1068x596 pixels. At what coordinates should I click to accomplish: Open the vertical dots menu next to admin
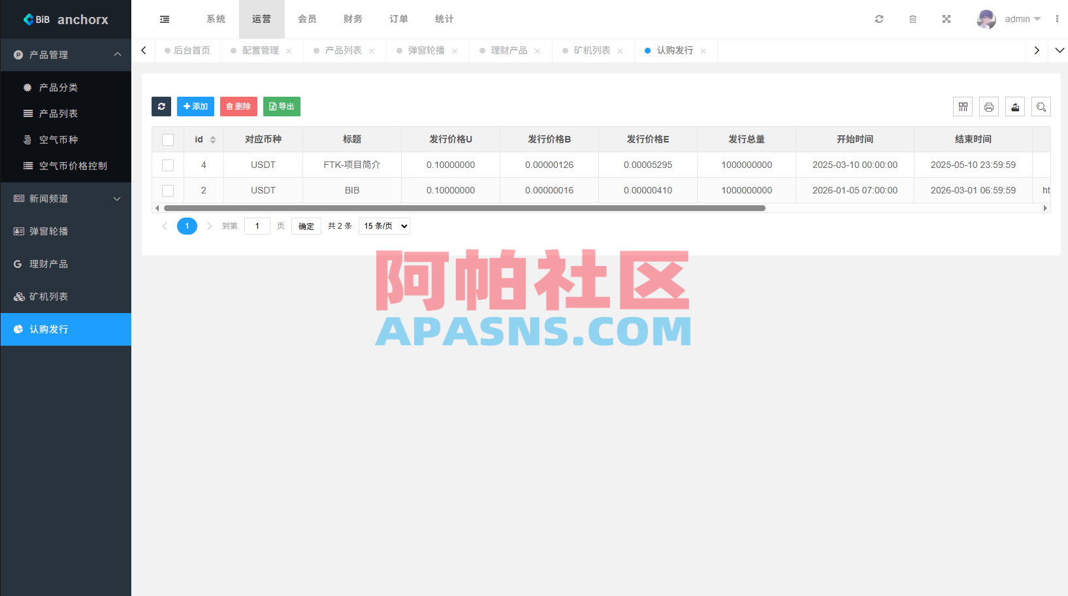coord(1057,19)
